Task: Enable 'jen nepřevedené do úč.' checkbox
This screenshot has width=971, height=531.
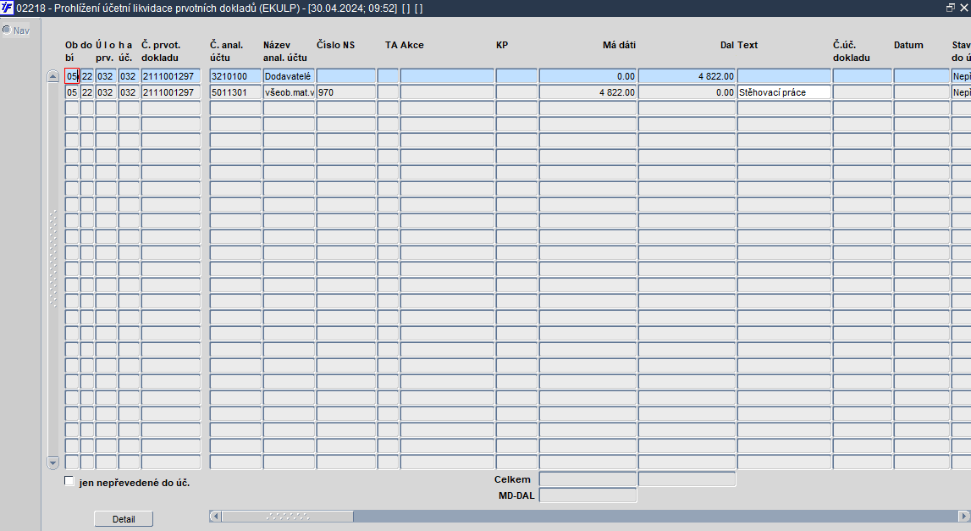Action: (69, 481)
